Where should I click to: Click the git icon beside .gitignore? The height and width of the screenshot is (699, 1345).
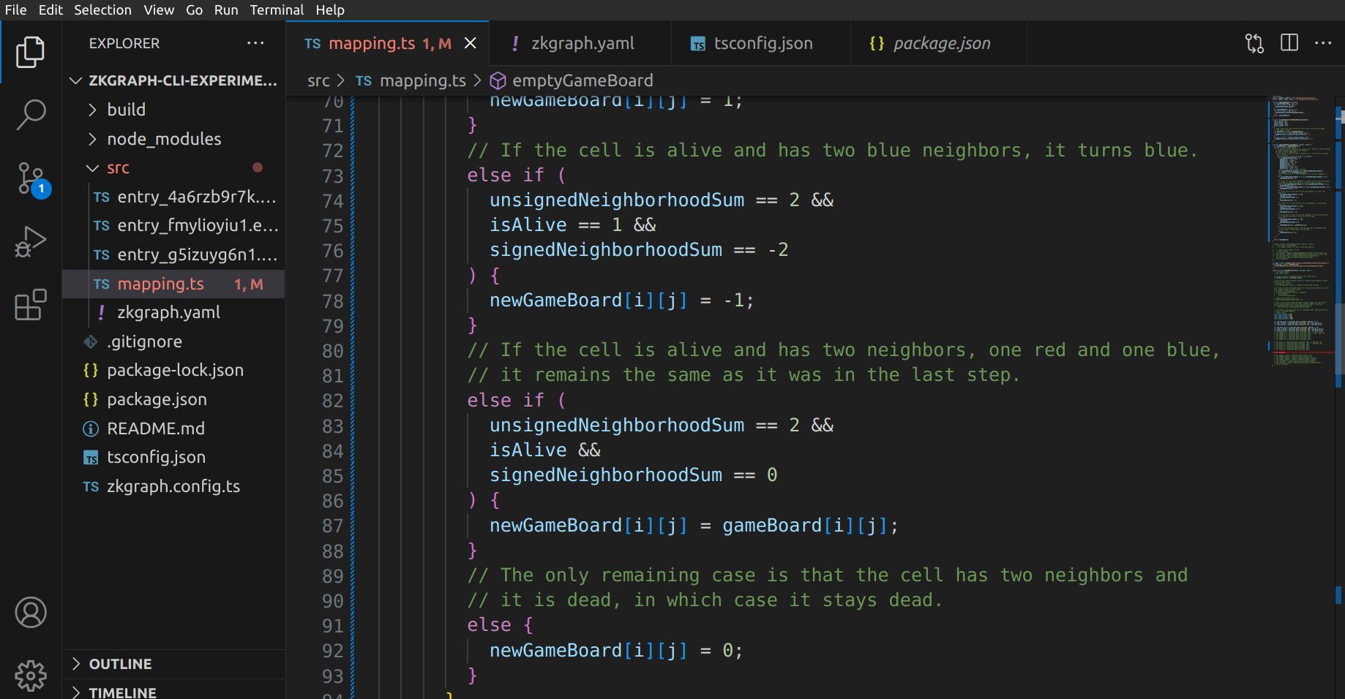coord(91,341)
